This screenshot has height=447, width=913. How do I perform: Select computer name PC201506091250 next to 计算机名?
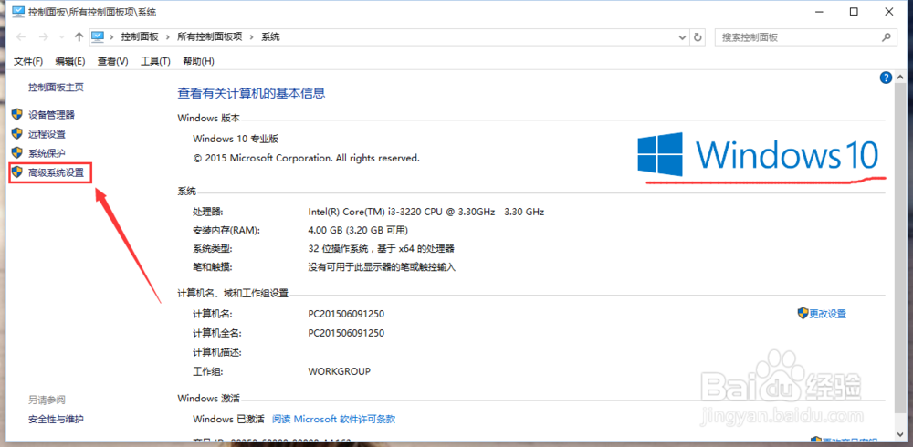point(346,315)
